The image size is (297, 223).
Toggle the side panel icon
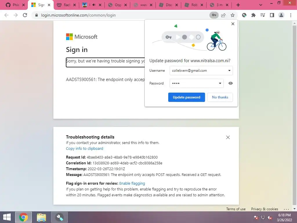pos(272,15)
